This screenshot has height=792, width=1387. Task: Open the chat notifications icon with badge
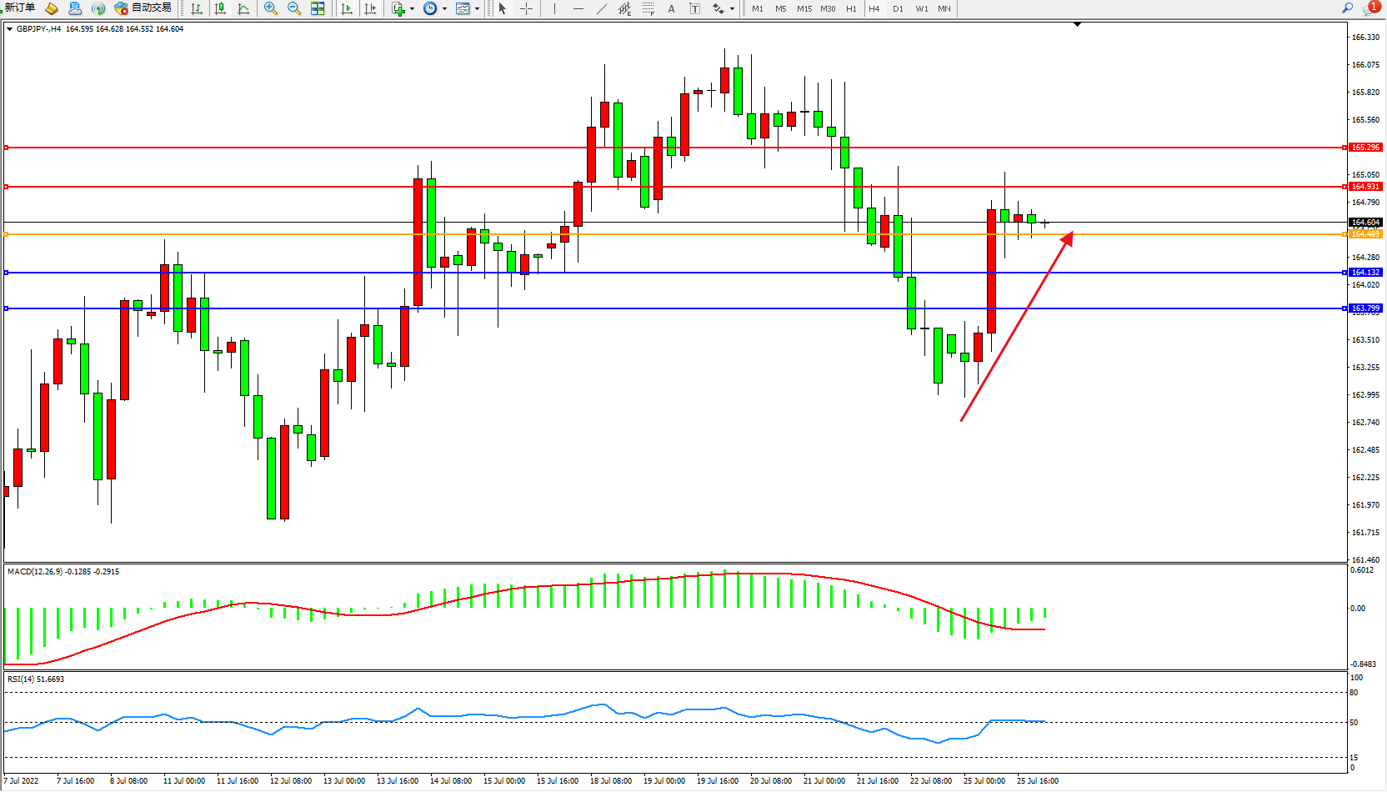coord(1371,8)
